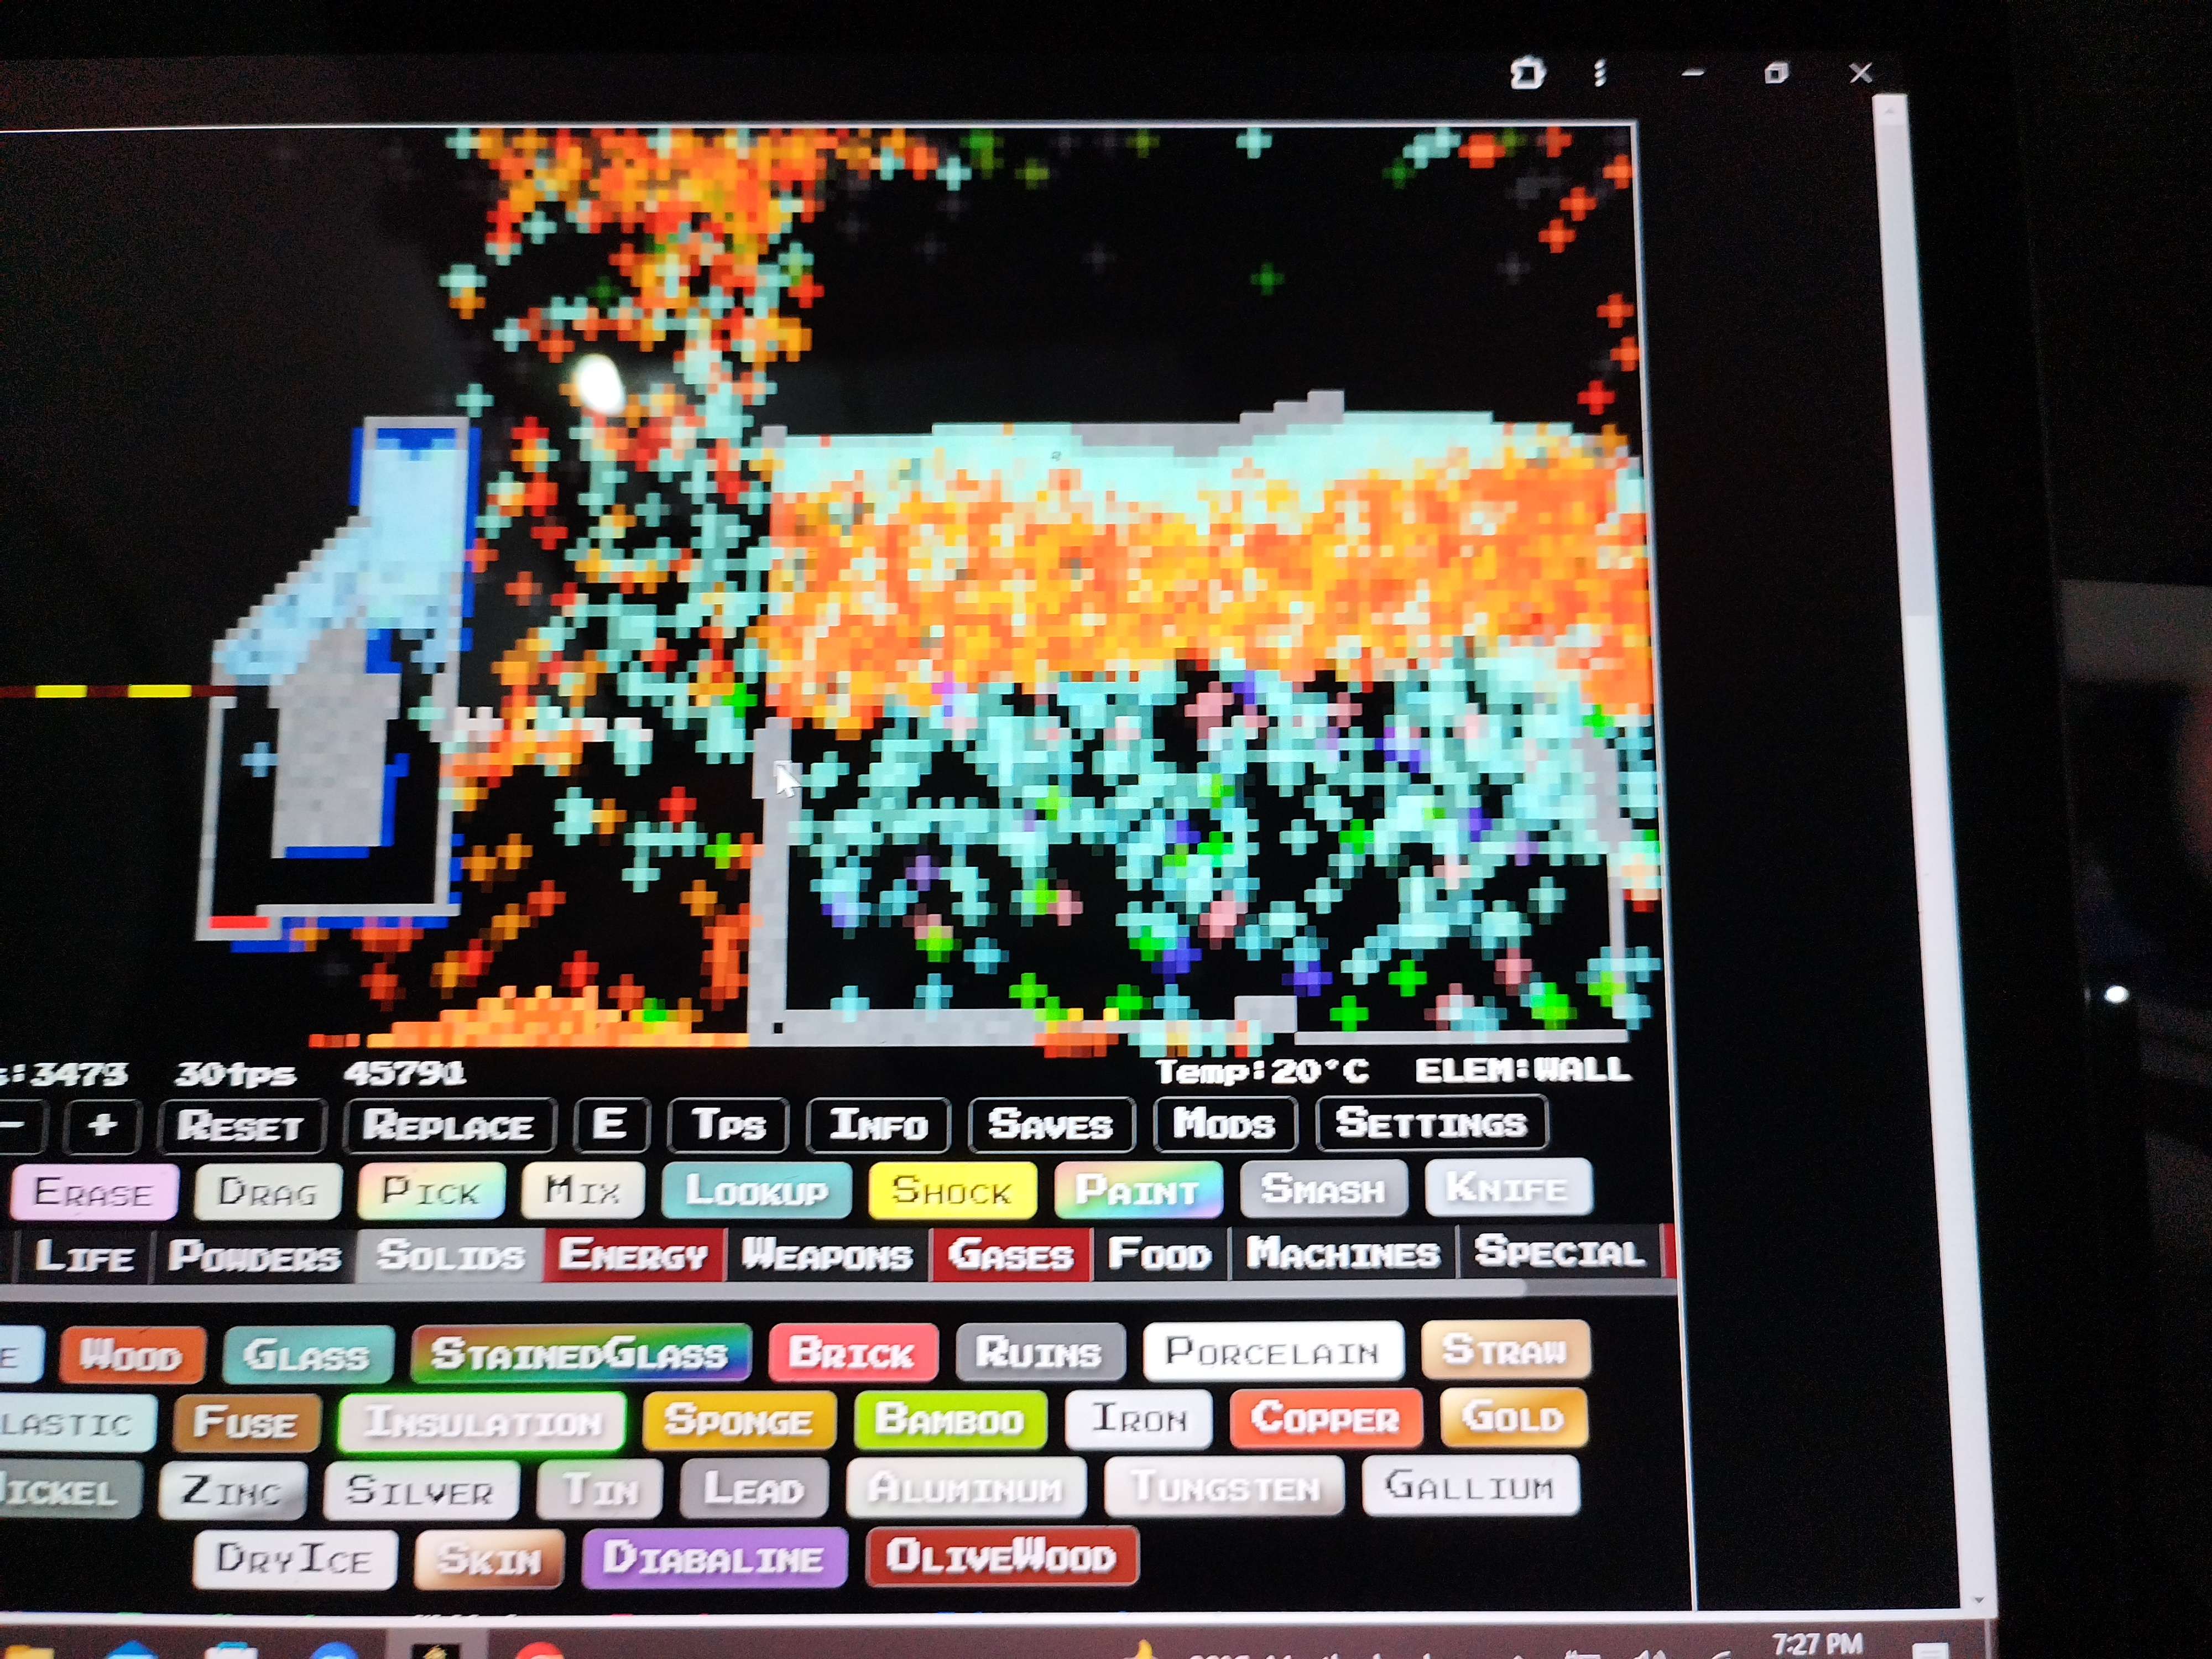The image size is (2212, 1659).
Task: Switch to the Energy category tab
Action: coord(633,1254)
